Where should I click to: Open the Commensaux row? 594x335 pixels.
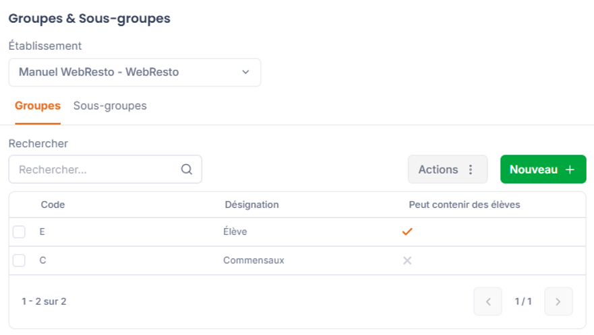click(x=297, y=260)
